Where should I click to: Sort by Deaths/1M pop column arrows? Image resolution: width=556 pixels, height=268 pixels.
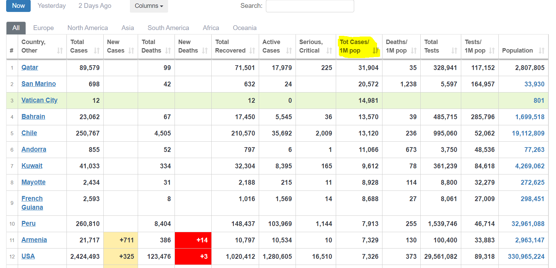tap(414, 51)
